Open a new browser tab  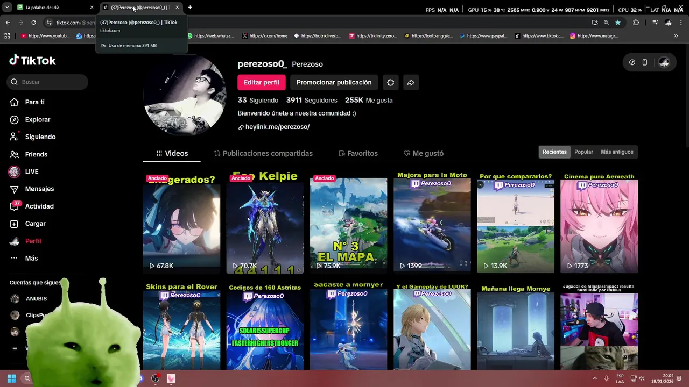pos(190,8)
